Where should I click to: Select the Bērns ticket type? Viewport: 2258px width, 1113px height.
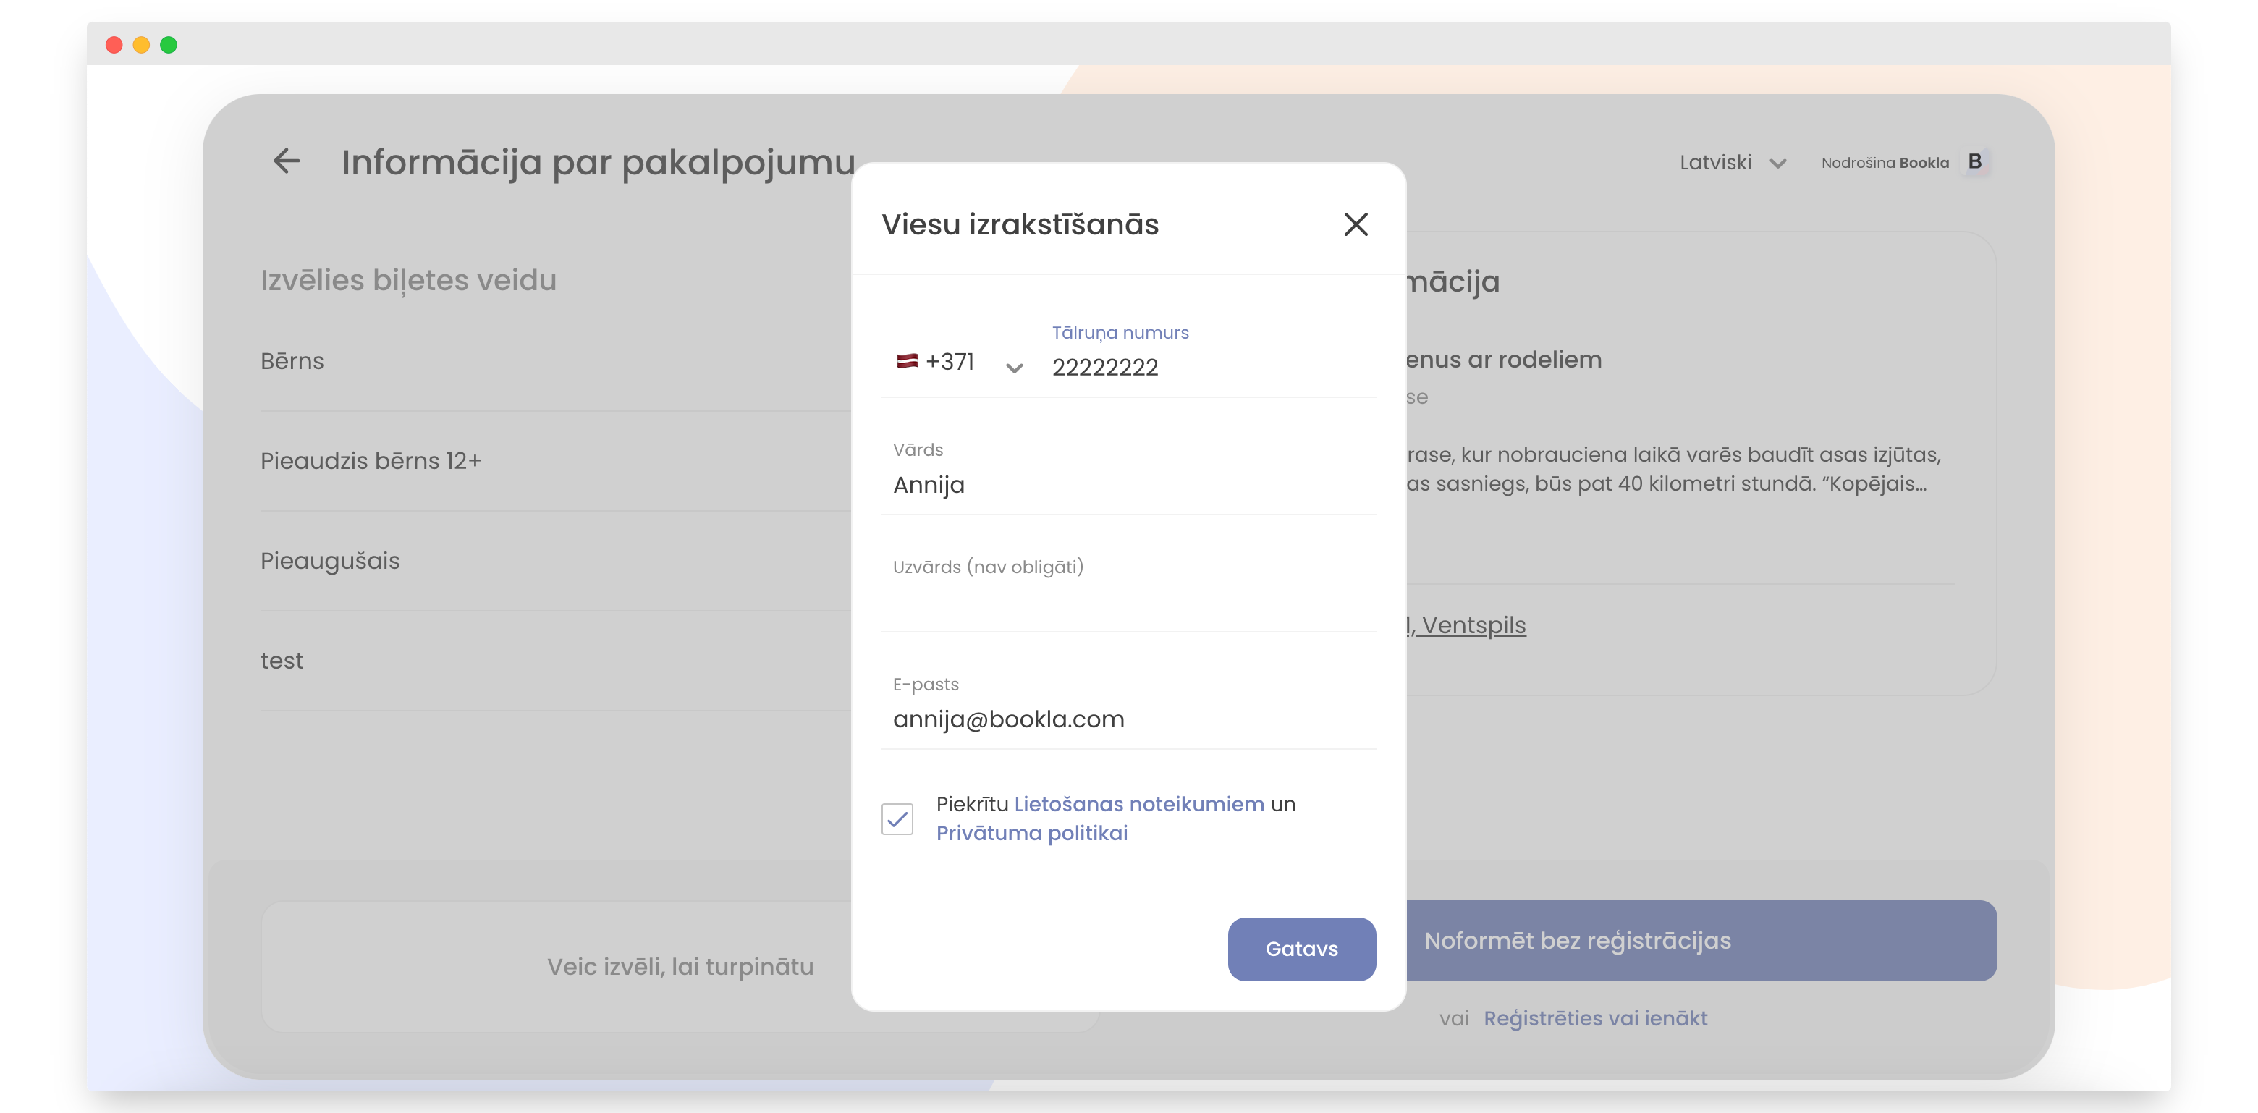pos(292,361)
